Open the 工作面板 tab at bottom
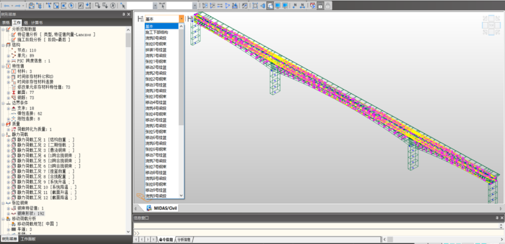 coord(29,239)
